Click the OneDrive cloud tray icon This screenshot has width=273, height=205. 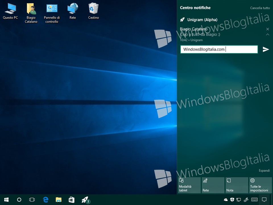(x=226, y=200)
